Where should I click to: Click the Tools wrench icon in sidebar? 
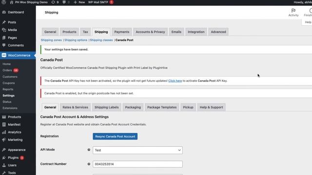[4, 173]
